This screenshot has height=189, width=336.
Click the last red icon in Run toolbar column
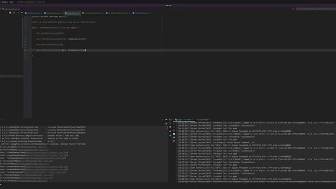(174, 141)
